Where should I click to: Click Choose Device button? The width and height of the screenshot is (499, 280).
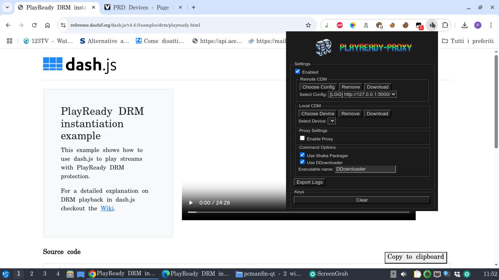pyautogui.click(x=318, y=114)
